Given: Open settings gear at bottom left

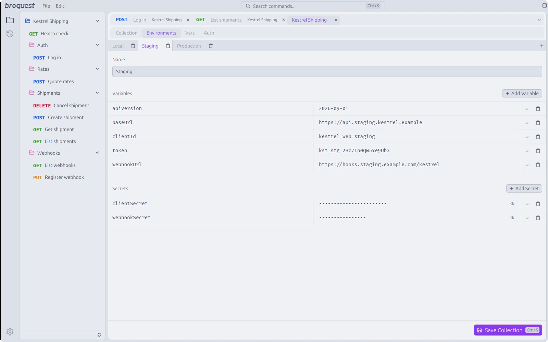Looking at the screenshot, I should click(x=10, y=331).
